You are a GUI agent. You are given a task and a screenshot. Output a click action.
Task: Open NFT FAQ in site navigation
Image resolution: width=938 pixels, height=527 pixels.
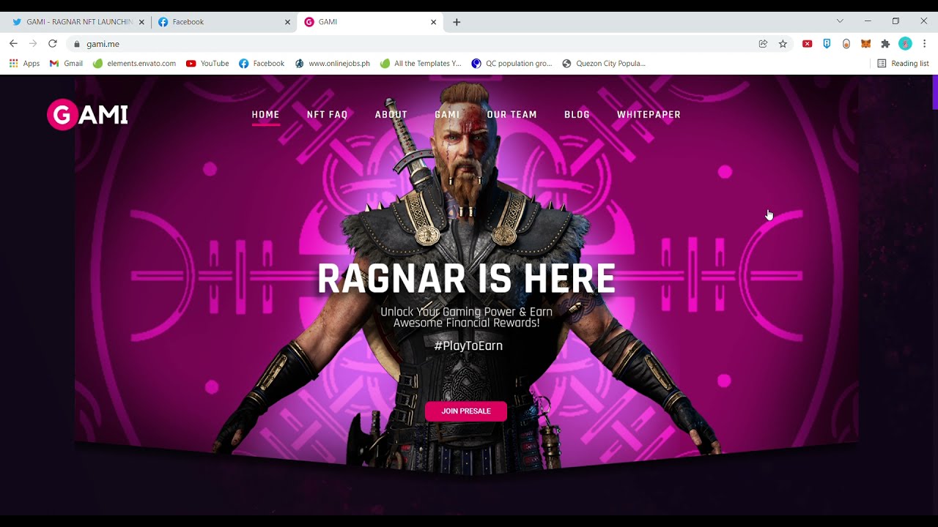tap(327, 115)
